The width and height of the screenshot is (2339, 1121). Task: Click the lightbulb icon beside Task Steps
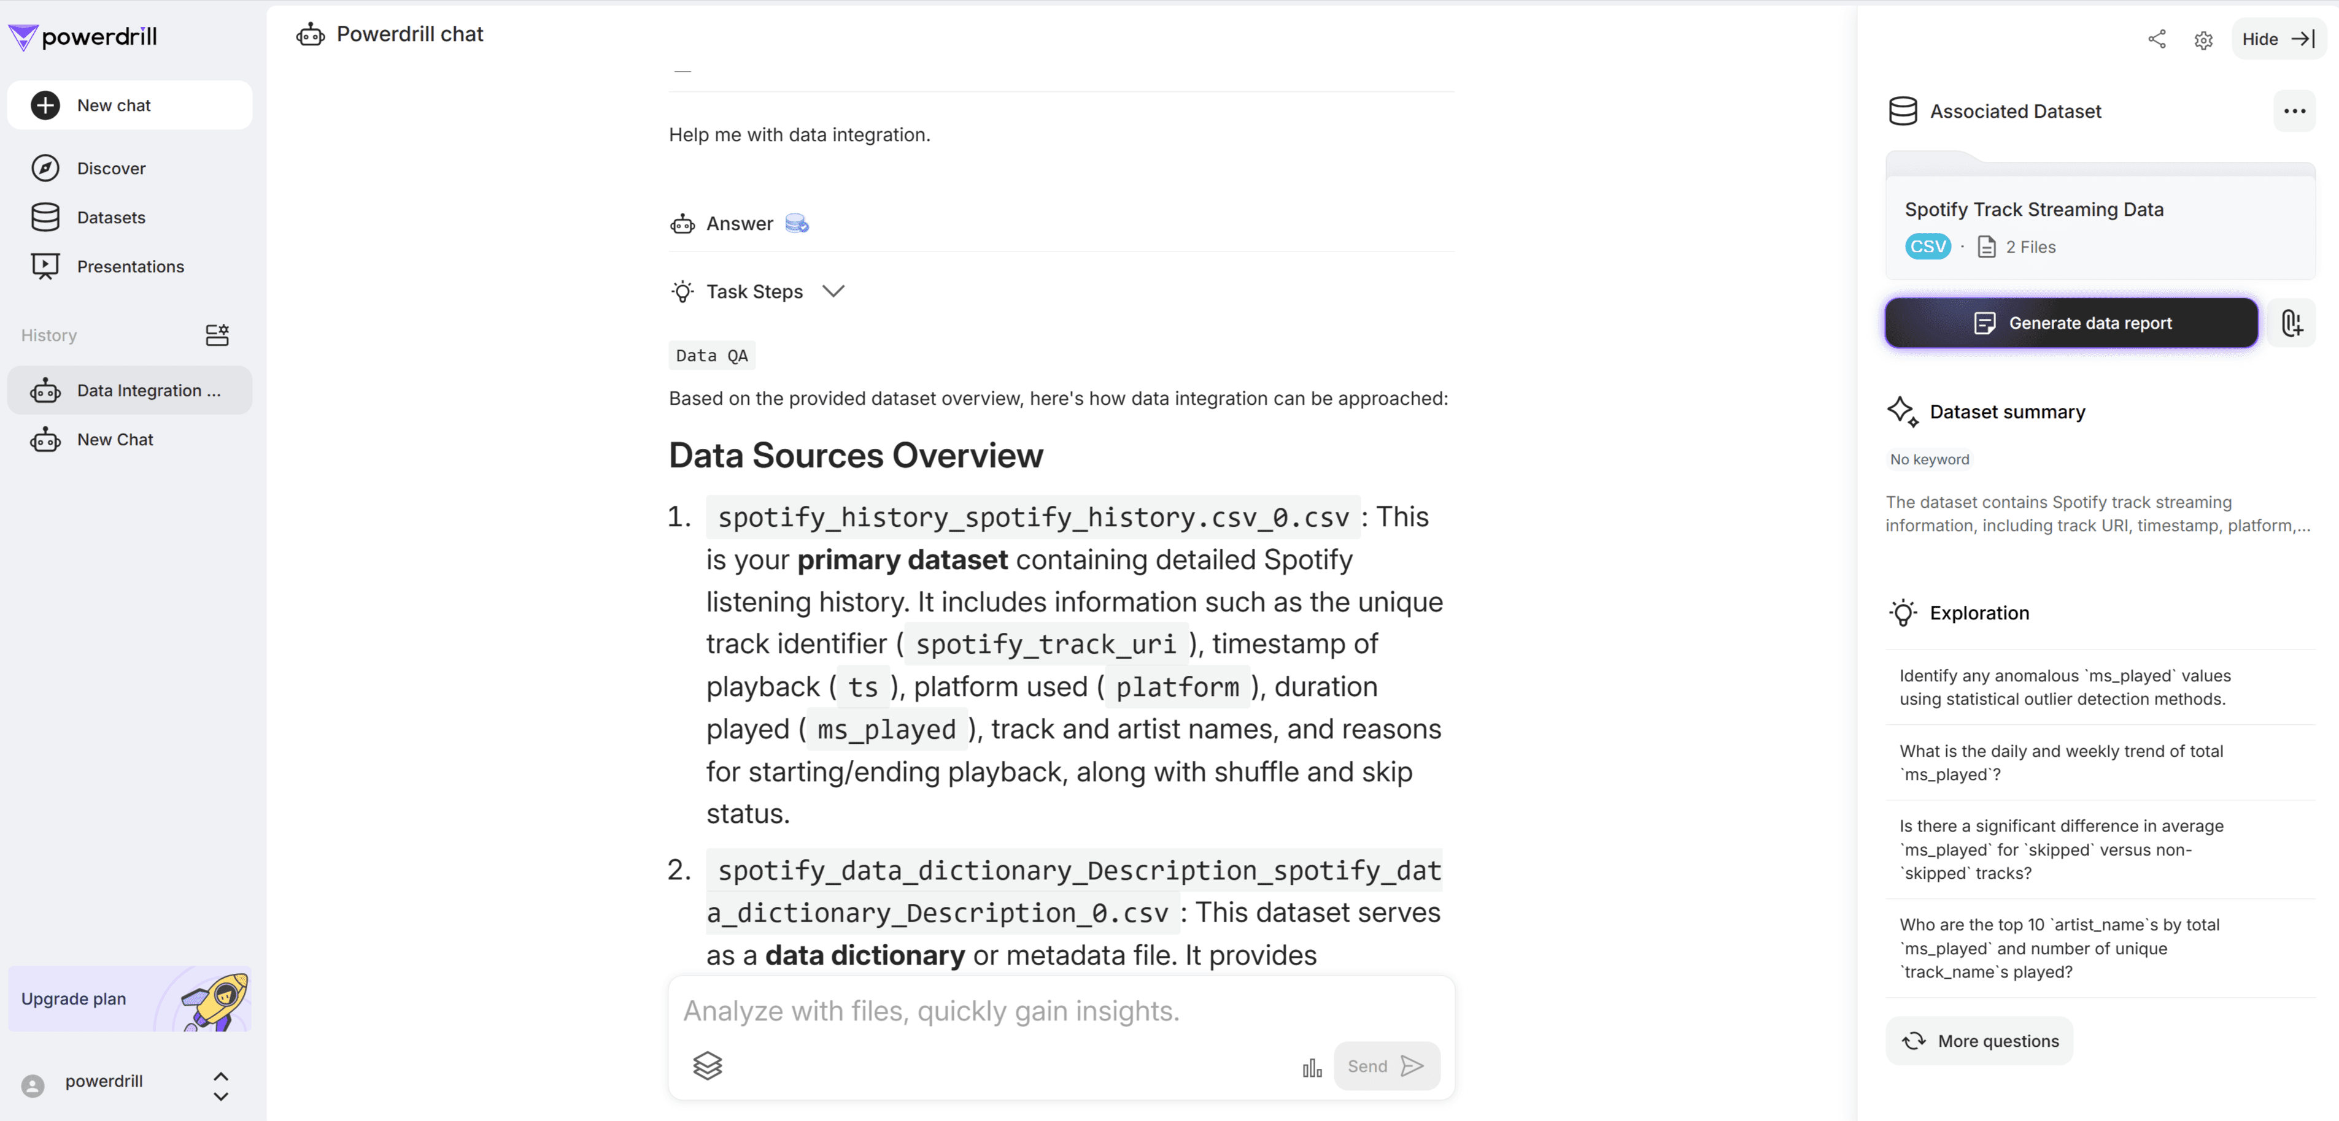point(683,291)
